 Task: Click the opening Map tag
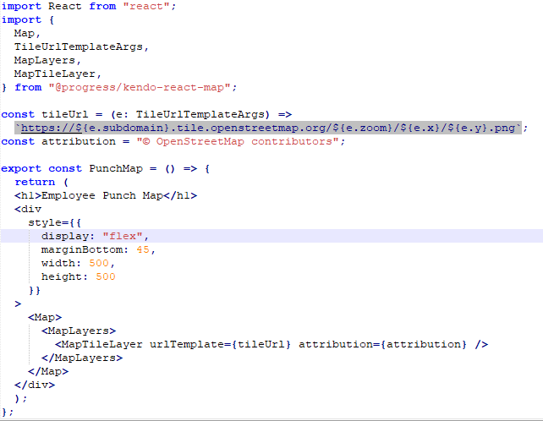[45, 317]
